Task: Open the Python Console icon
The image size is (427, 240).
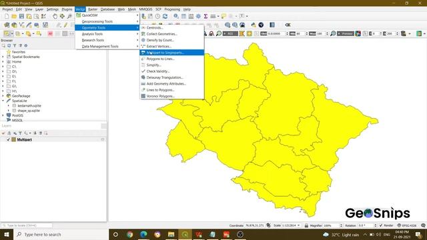Action: [254, 25]
